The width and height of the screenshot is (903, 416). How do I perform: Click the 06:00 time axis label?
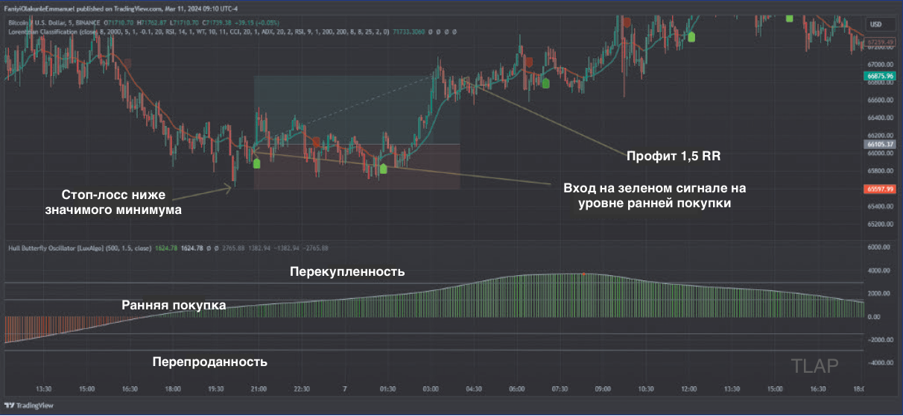click(517, 388)
